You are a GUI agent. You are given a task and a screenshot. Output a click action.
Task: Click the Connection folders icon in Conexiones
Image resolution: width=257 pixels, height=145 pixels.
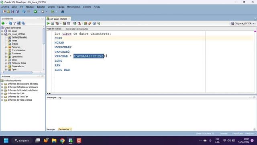[23, 23]
